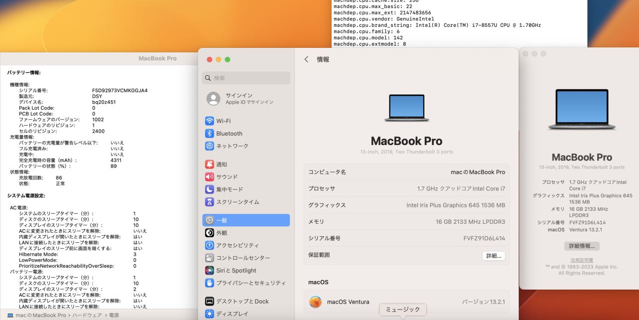Image resolution: width=639 pixels, height=320 pixels.
Task: Select the Bluetooth sidebar icon
Action: (210, 134)
